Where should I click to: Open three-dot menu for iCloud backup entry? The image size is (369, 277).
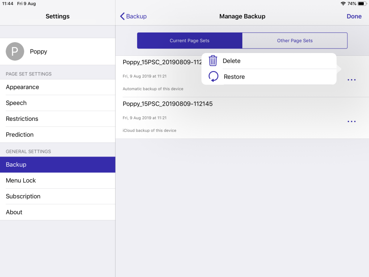351,122
